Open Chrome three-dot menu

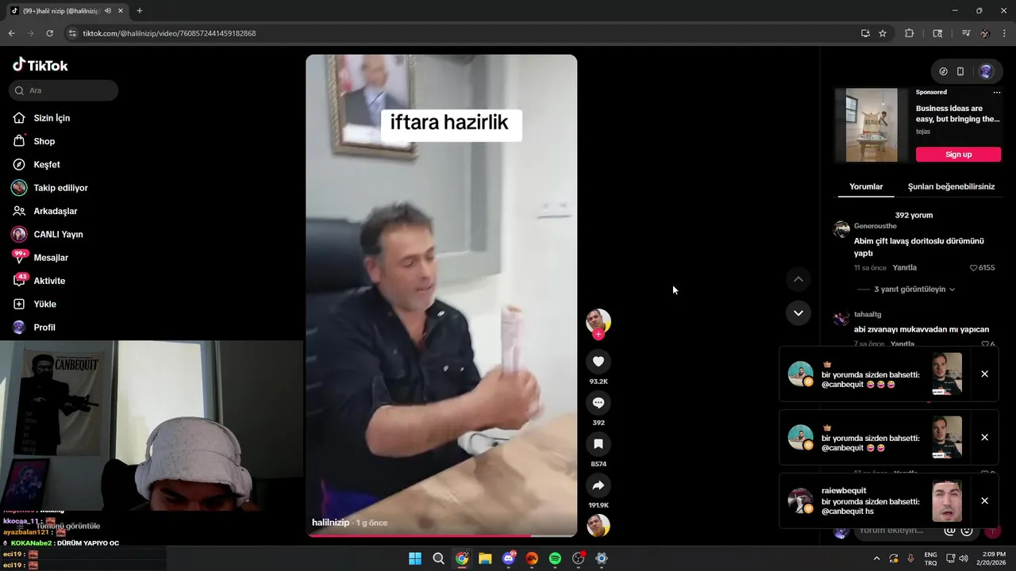click(1003, 33)
